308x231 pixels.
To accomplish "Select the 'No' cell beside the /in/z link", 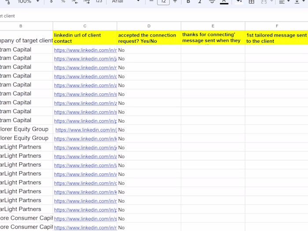I will (x=149, y=103).
